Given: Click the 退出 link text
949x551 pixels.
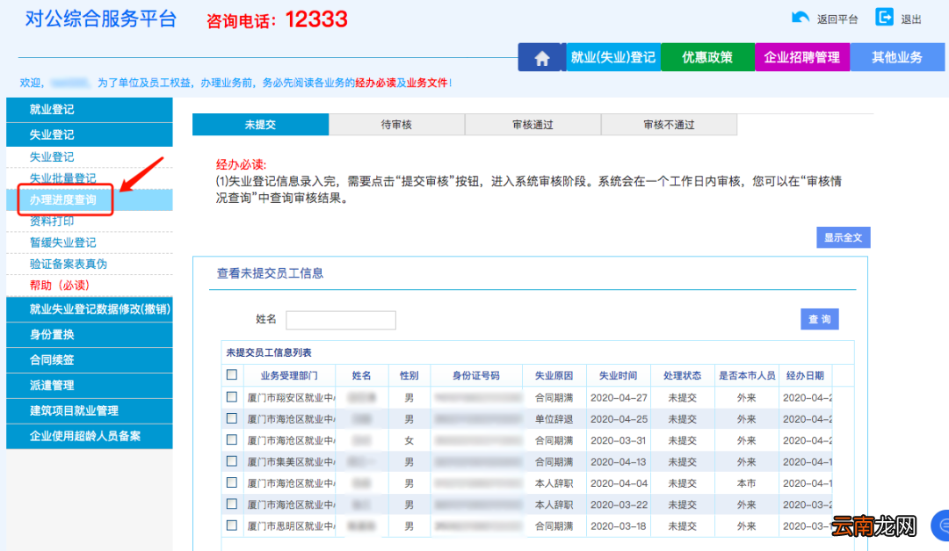Looking at the screenshot, I should click(x=911, y=19).
